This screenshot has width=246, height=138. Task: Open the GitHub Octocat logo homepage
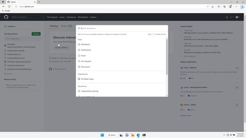[x=6, y=17]
